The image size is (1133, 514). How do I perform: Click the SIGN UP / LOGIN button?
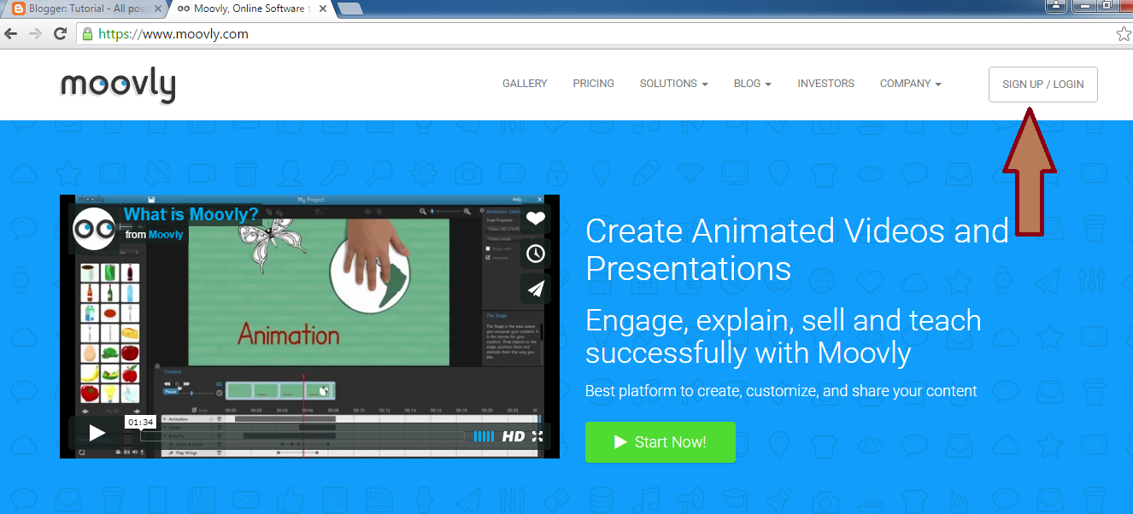click(1043, 85)
